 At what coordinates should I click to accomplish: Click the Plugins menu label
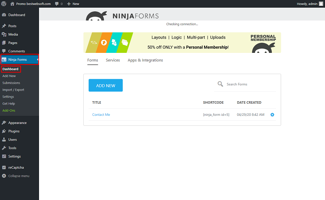14,131
